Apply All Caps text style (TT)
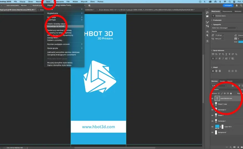 coord(213,54)
